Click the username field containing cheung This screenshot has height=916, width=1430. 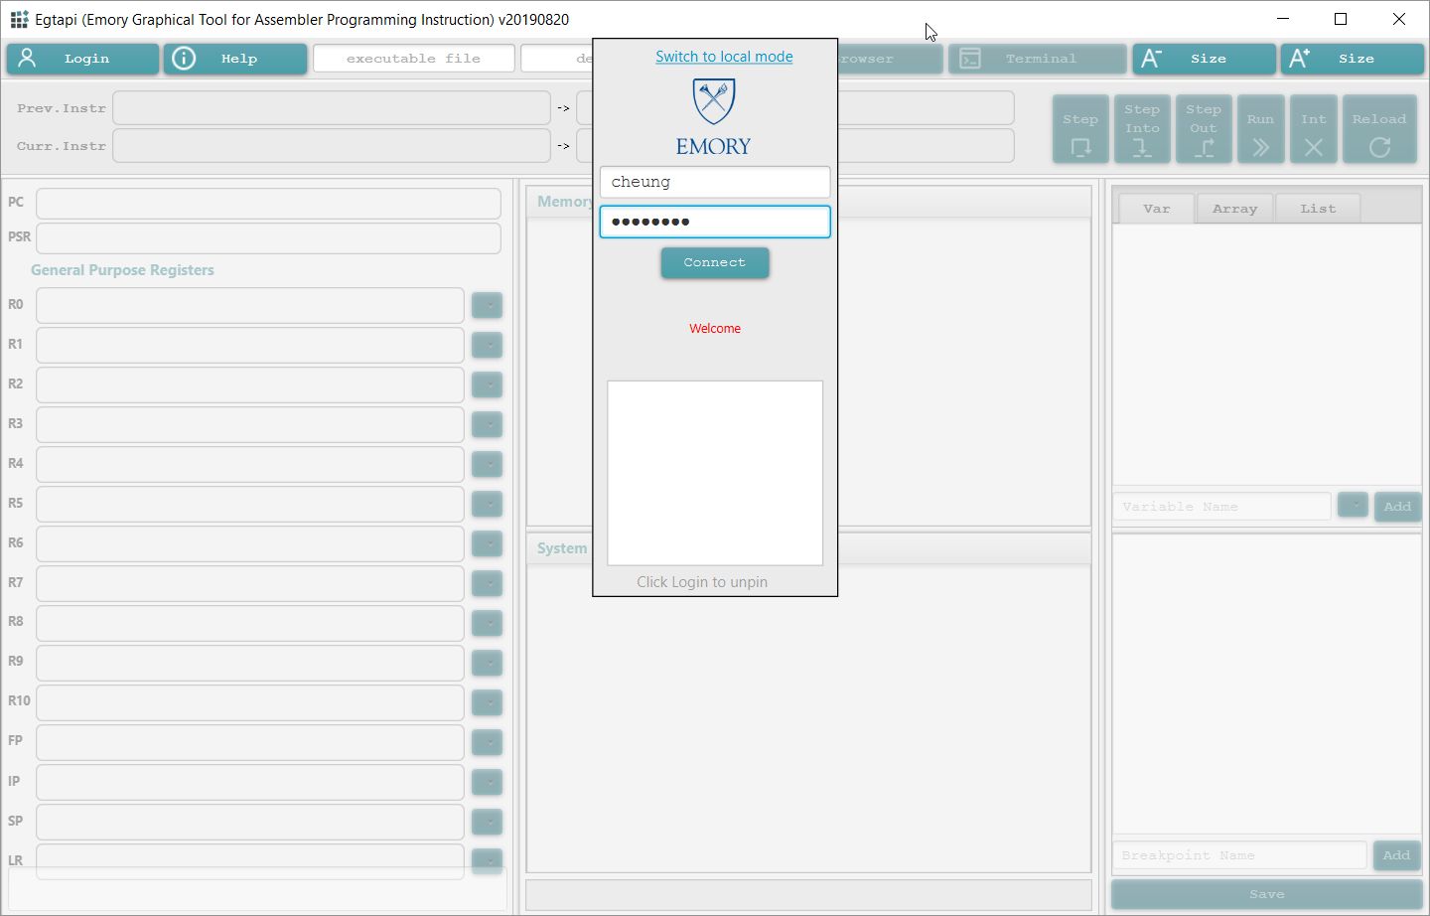click(715, 182)
